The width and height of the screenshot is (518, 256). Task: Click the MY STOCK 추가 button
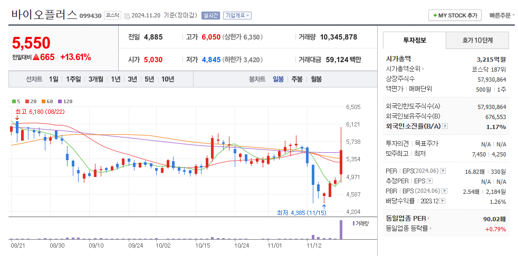455,15
